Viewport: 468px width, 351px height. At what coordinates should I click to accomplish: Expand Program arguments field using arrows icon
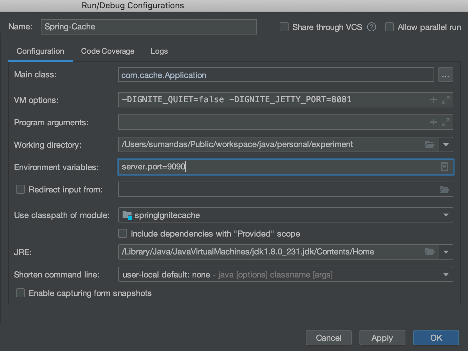pos(445,122)
